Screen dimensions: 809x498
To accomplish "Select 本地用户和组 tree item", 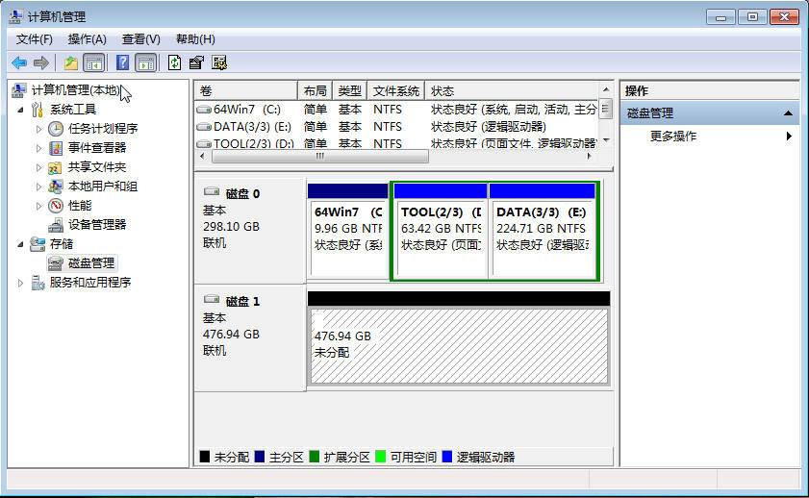I will pos(103,187).
